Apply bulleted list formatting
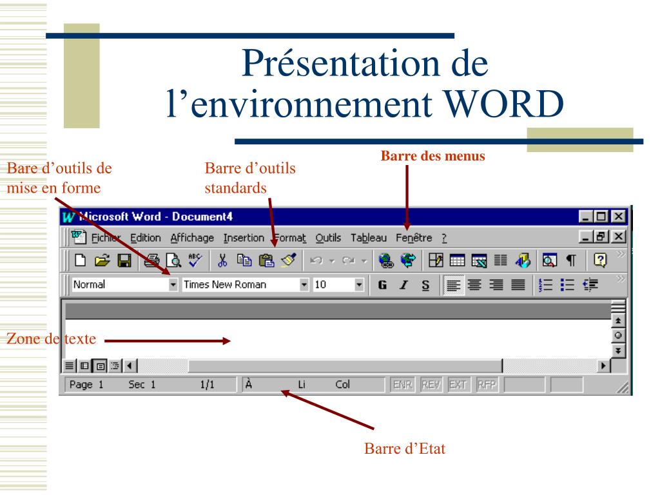Viewport: 660px width, 495px height. tap(567, 285)
